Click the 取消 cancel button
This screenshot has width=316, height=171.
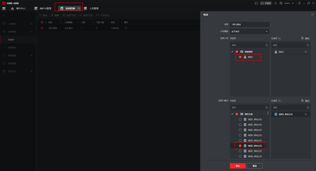pyautogui.click(x=255, y=166)
